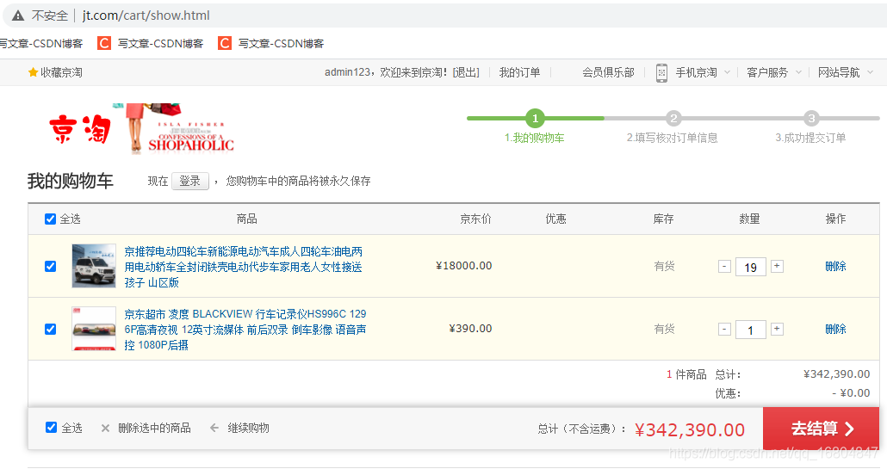Expand the 客户服务 dropdown menu
The height and width of the screenshot is (469, 887).
pos(798,72)
